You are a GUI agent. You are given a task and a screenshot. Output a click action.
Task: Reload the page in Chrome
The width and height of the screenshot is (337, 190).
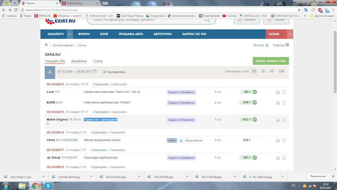tap(15, 10)
